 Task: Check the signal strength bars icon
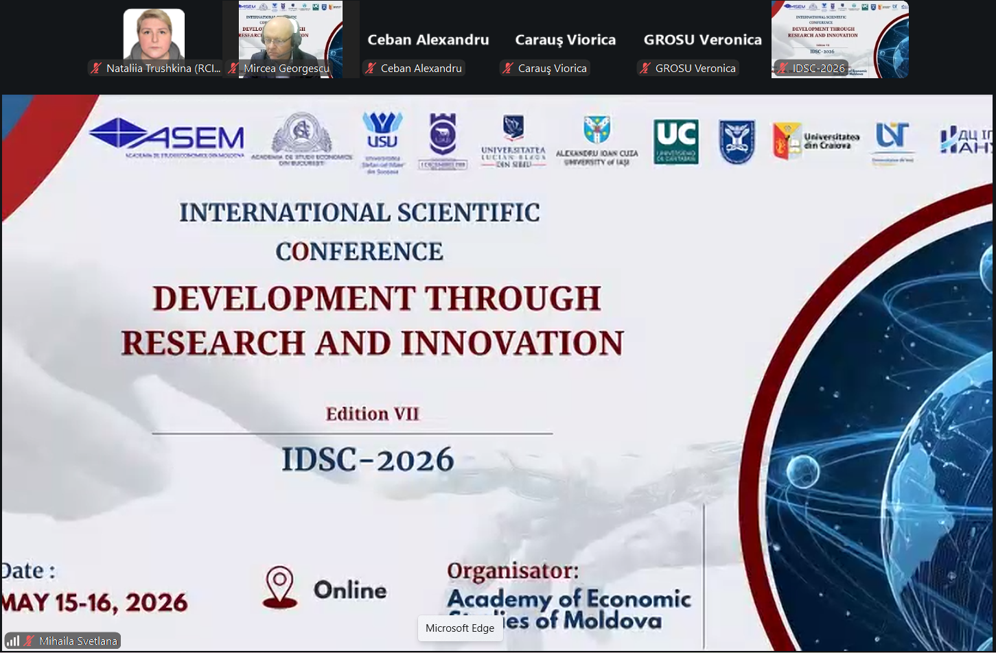click(12, 641)
